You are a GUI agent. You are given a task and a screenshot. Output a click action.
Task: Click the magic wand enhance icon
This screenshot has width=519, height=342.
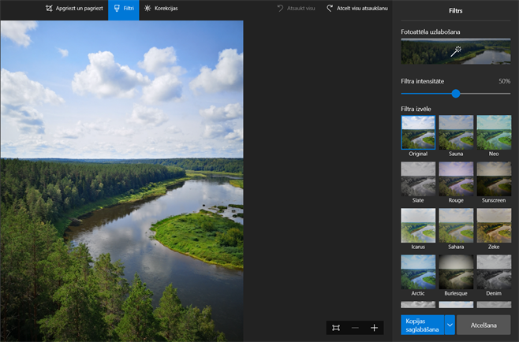tap(456, 51)
